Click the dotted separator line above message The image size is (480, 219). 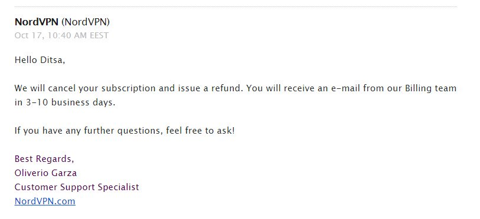236,6
